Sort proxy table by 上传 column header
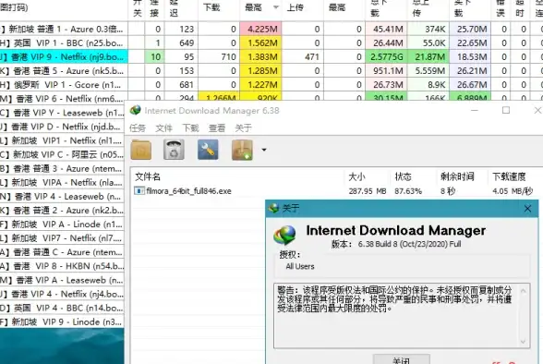 [x=296, y=7]
